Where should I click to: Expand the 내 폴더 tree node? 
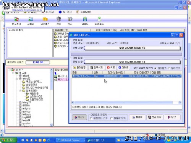[10, 31]
